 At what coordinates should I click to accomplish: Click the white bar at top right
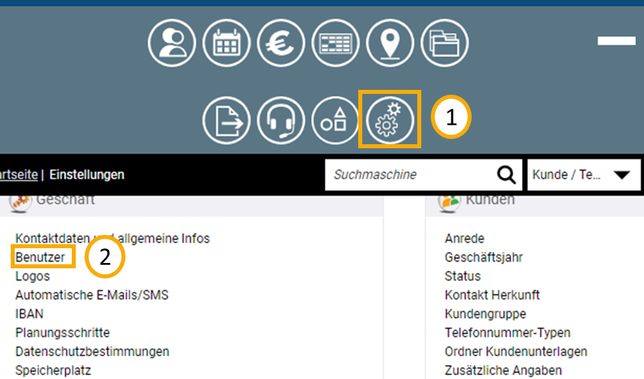(616, 41)
